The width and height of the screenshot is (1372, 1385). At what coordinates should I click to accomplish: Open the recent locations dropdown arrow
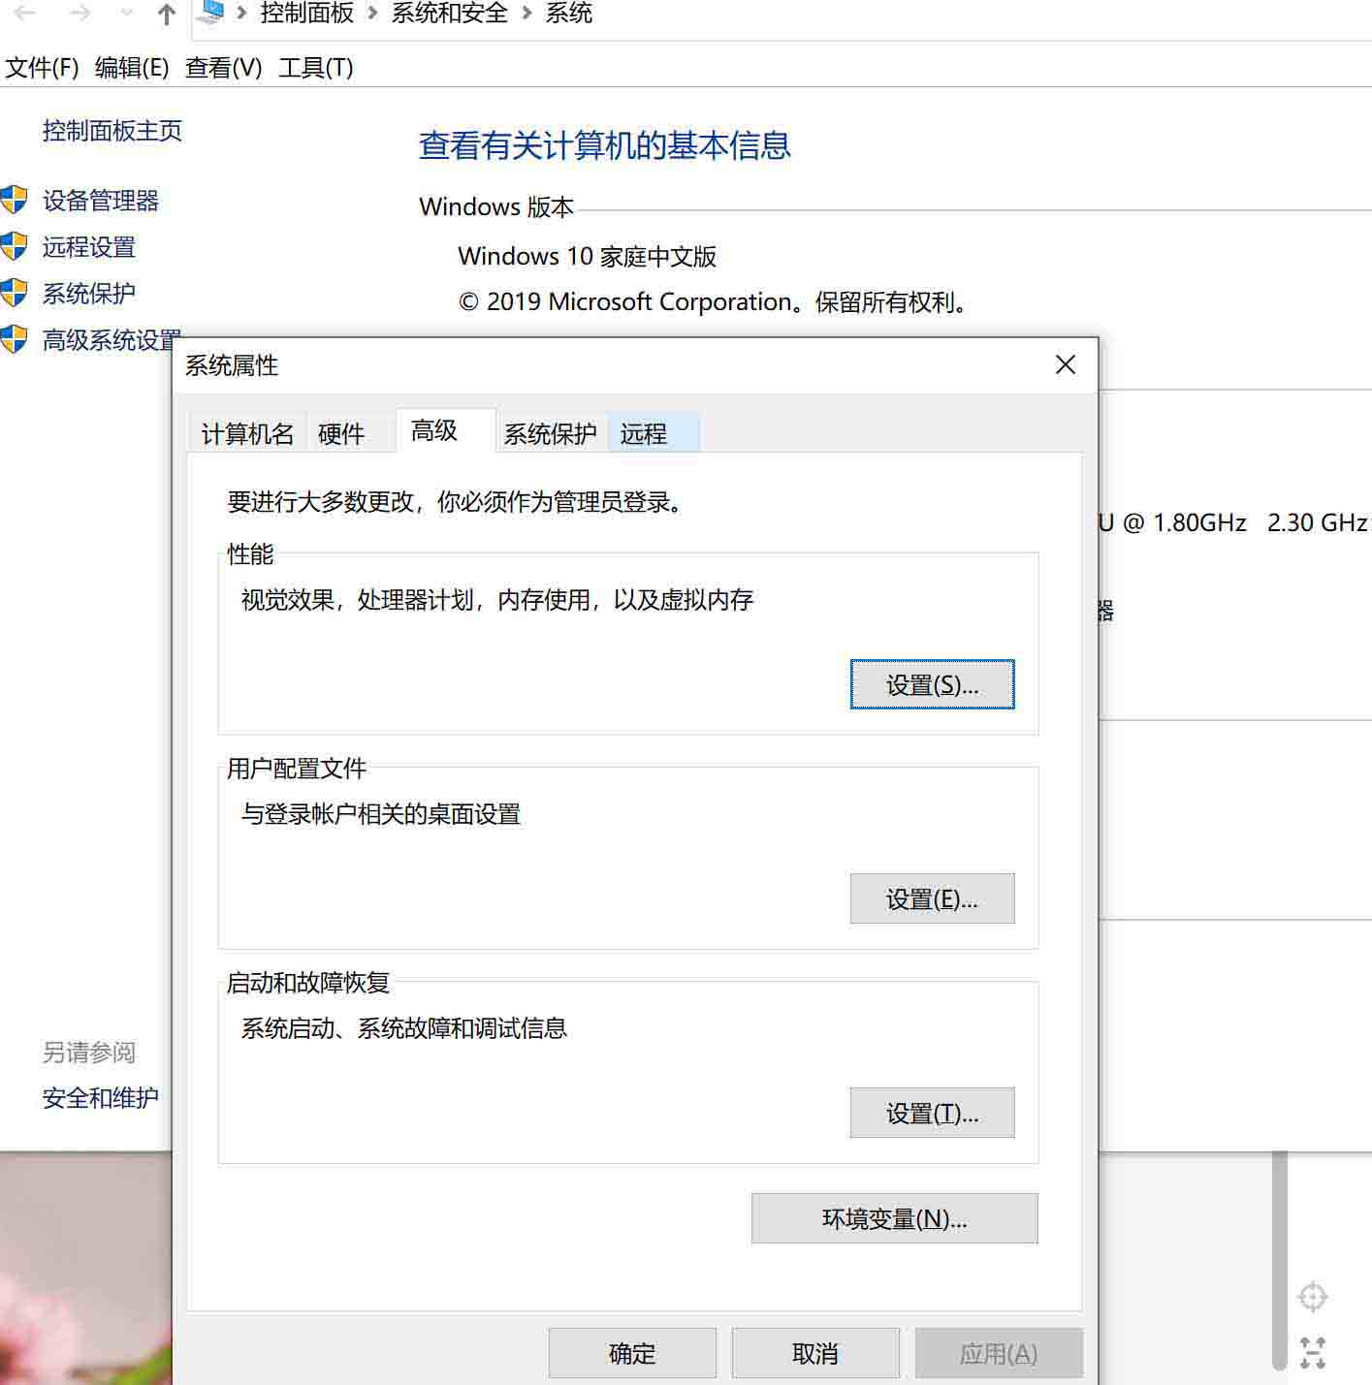pyautogui.click(x=126, y=14)
